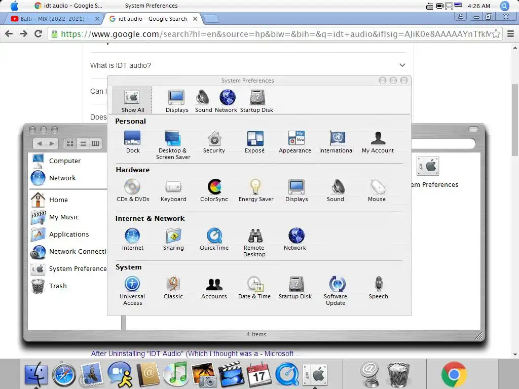
Task: Open the 'After Uninstalling IDT Audio' link
Action: pos(196,354)
